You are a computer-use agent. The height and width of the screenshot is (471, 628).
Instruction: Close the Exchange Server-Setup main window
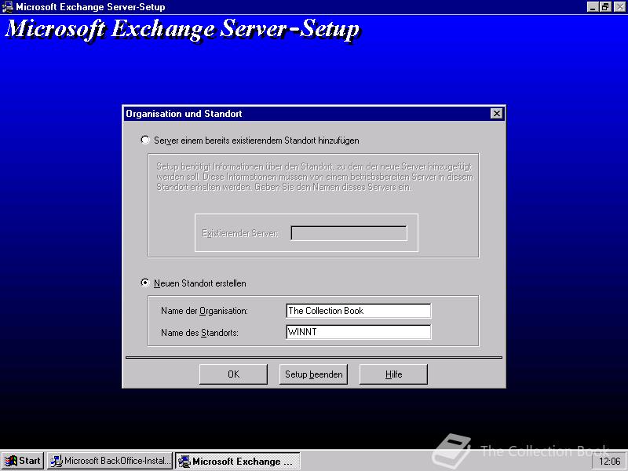click(619, 7)
